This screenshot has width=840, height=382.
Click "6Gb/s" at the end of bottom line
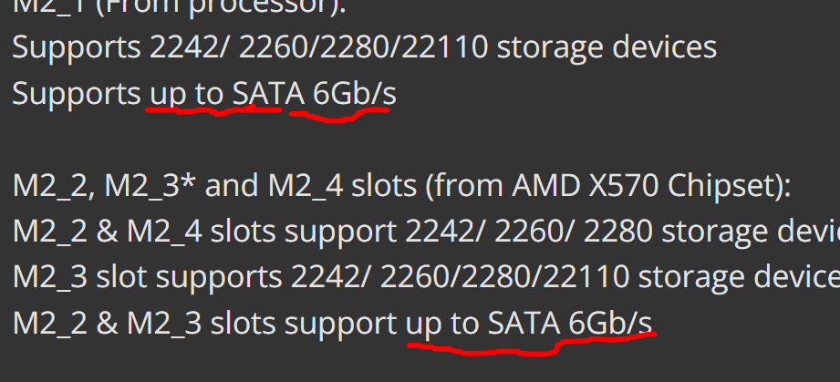tap(611, 324)
